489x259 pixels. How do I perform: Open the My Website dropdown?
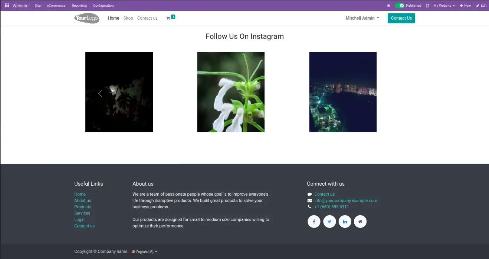(x=443, y=5)
